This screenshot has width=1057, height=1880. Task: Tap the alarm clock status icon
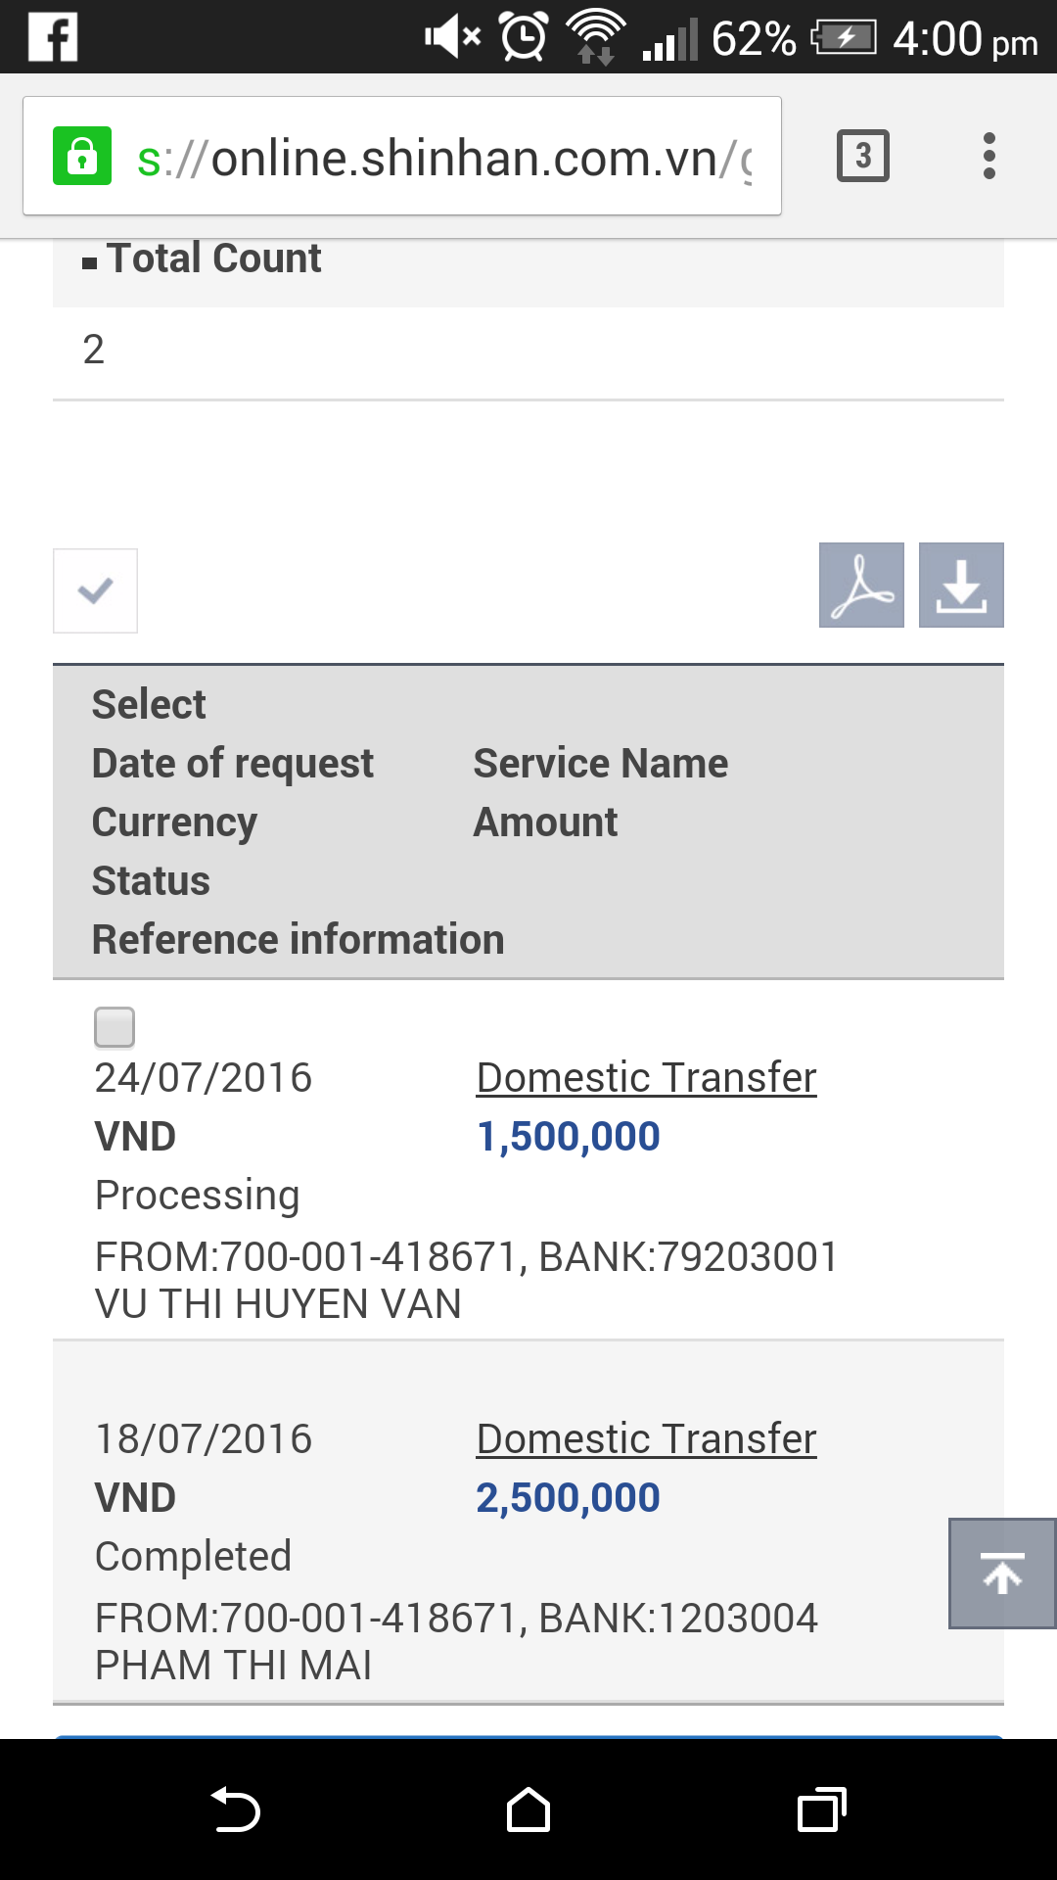[x=524, y=37]
